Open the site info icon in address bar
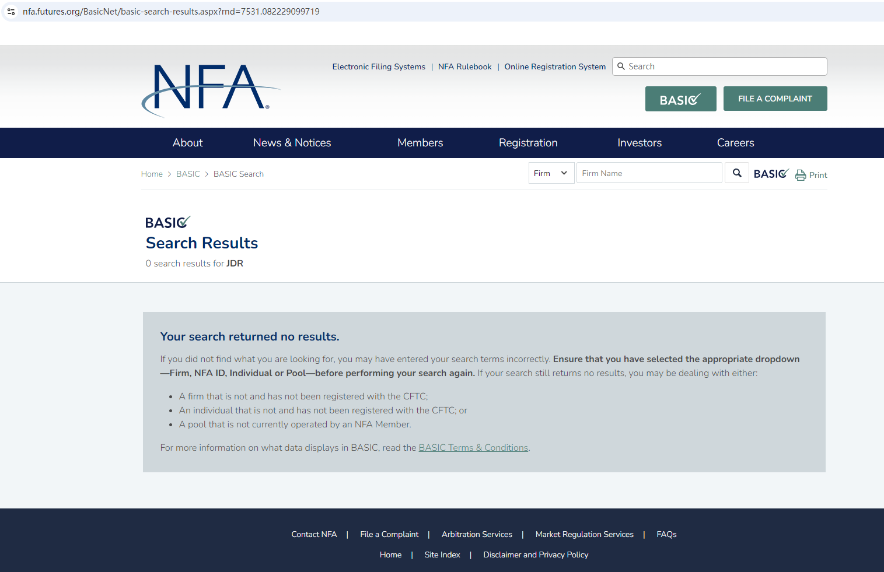This screenshot has height=572, width=884. coord(11,12)
